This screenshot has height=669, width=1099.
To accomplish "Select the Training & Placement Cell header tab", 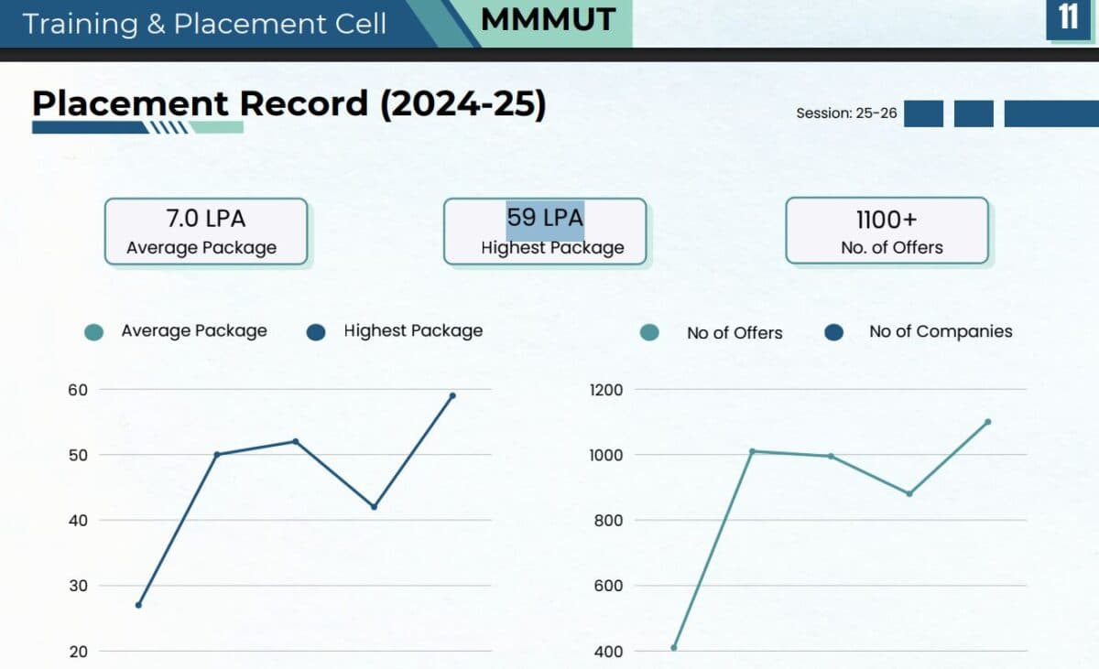I will pos(202,23).
